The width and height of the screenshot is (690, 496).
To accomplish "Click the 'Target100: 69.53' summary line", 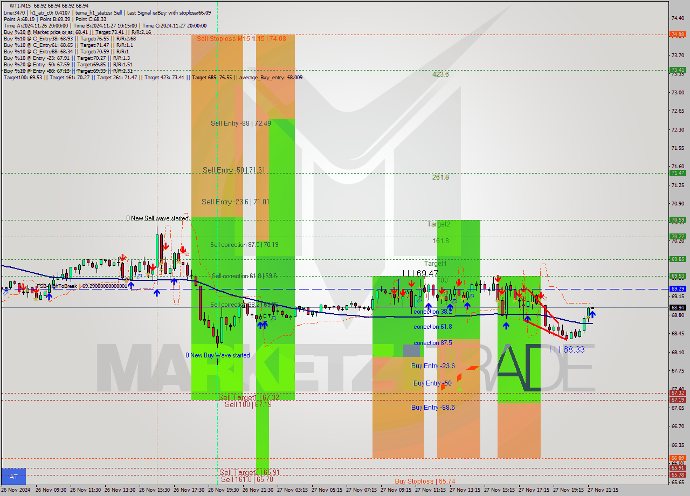I will [153, 77].
